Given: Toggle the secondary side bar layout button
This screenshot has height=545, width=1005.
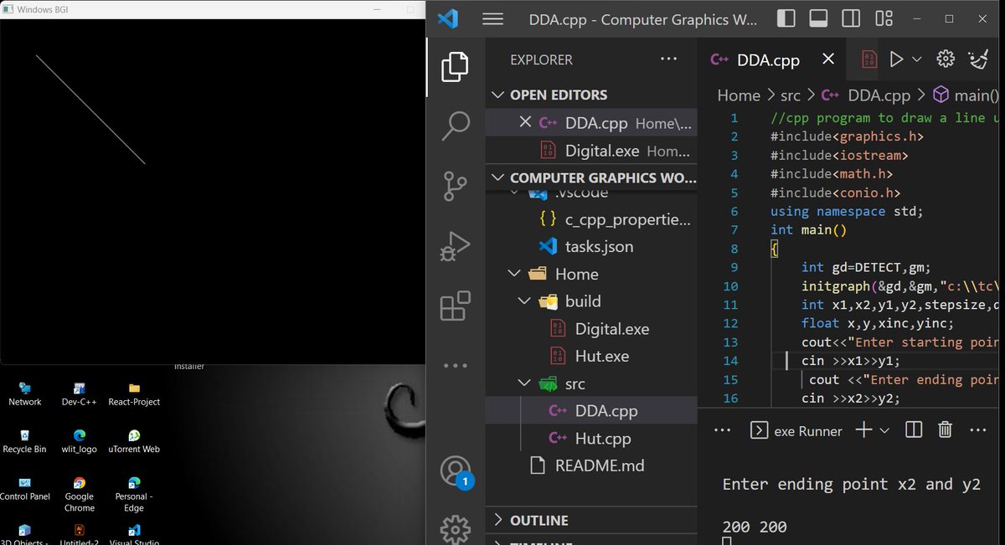Looking at the screenshot, I should [851, 18].
